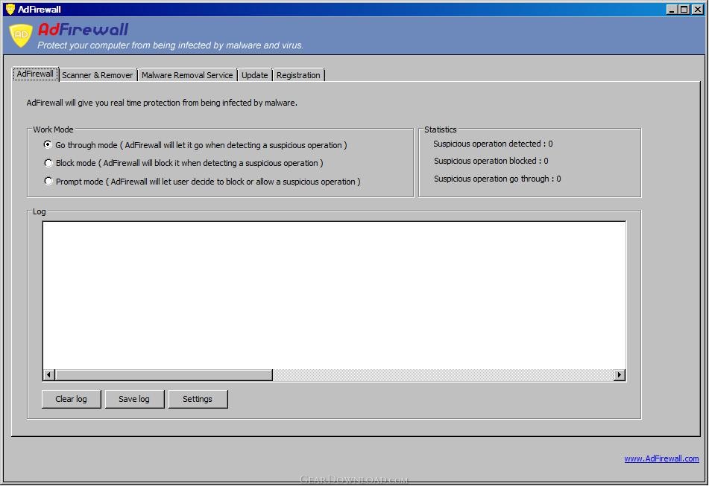709x486 pixels.
Task: Click the red and blue AdFirewall banner title
Action: click(x=83, y=29)
